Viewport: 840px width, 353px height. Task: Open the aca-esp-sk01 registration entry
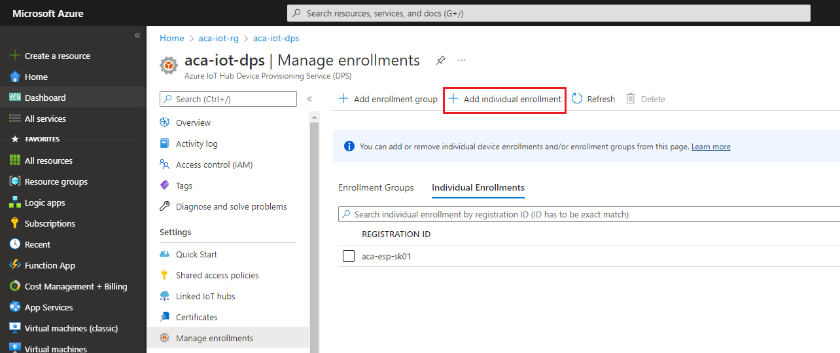[x=386, y=256]
